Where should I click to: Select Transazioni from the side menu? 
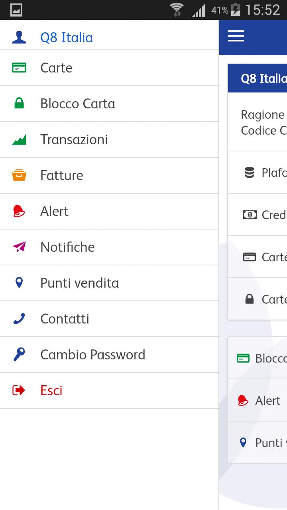click(74, 139)
